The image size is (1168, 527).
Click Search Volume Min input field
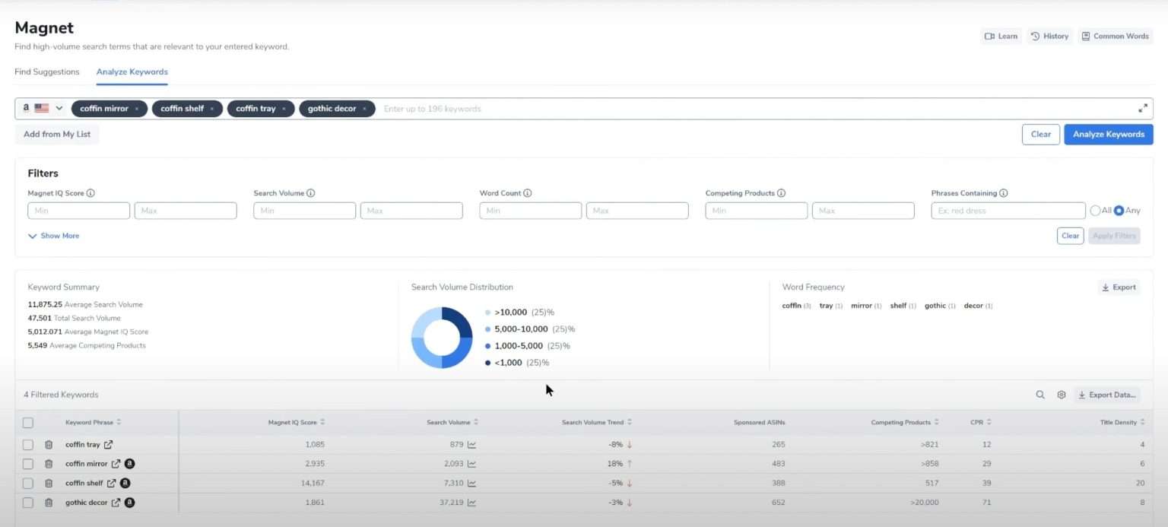point(304,211)
